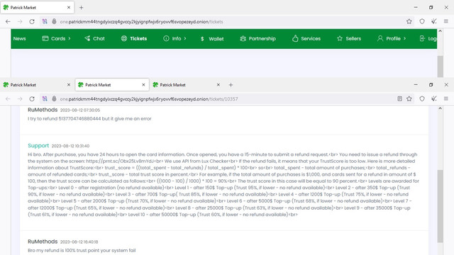454x255 pixels.
Task: Expand the Info menu in the green navbar
Action: [x=175, y=38]
